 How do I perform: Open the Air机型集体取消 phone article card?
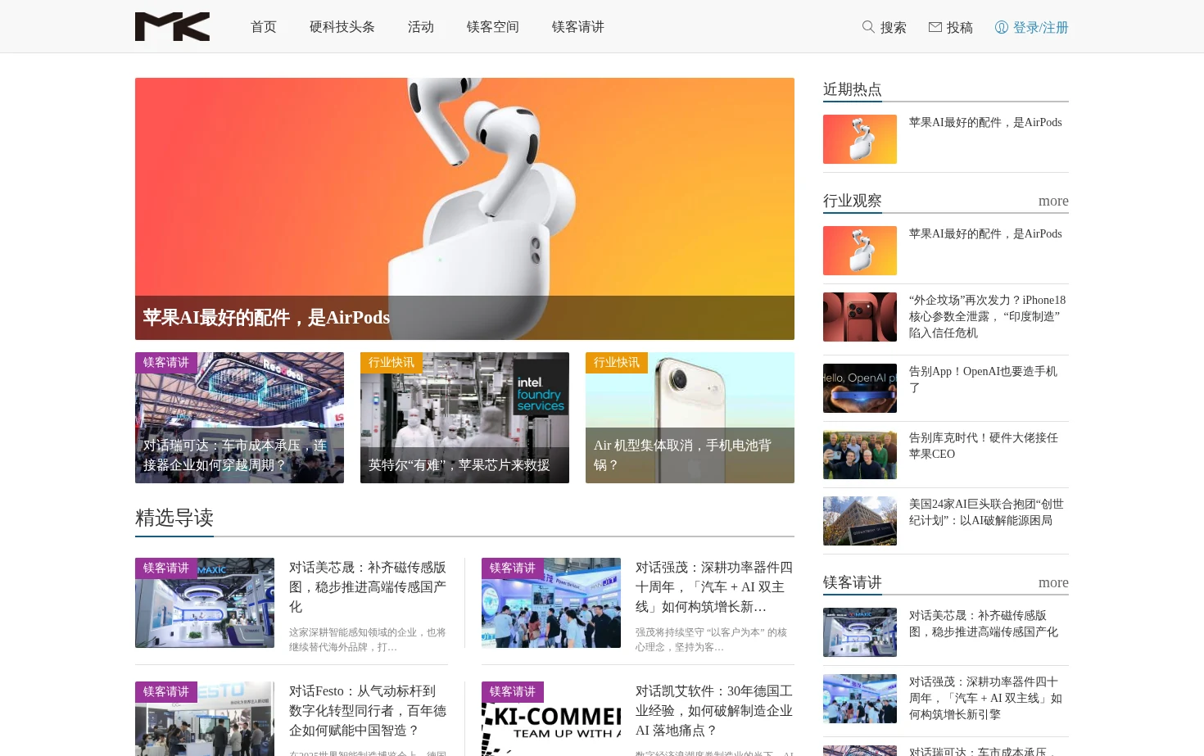(690, 418)
